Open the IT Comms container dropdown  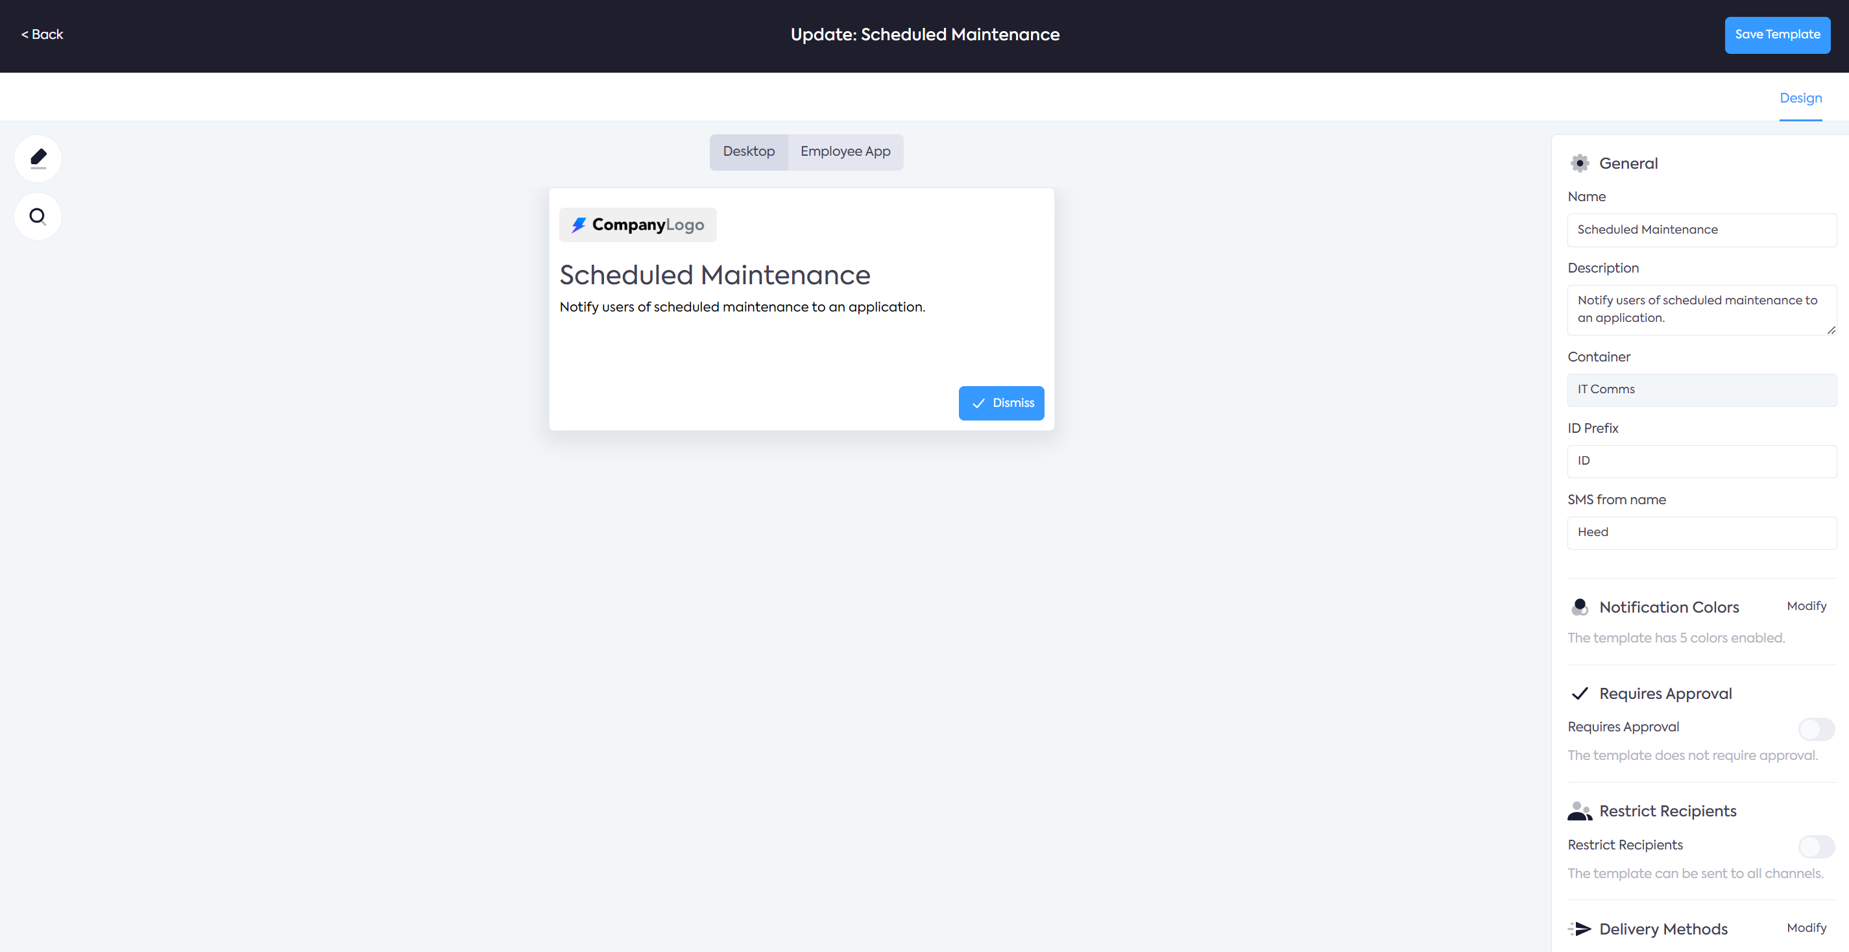click(1701, 389)
